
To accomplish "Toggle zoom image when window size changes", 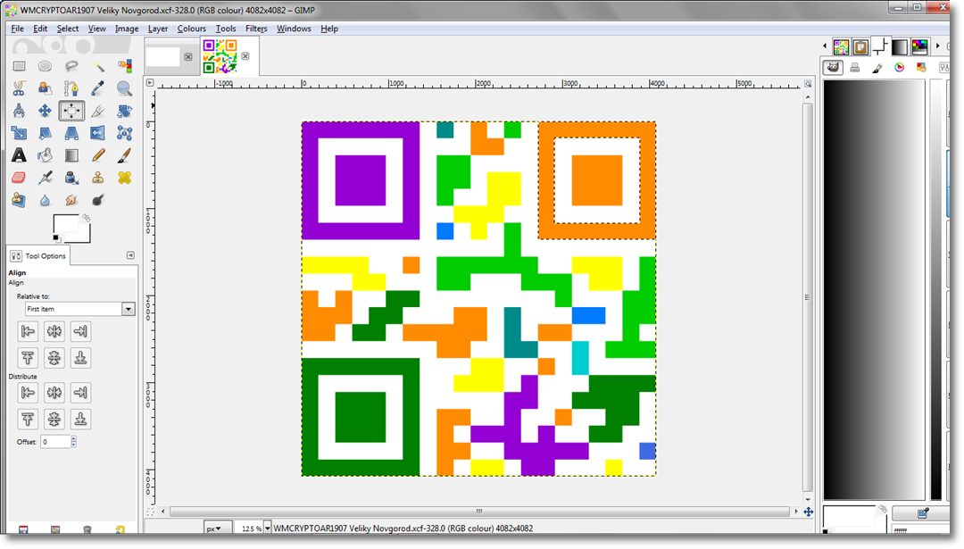I will [808, 84].
